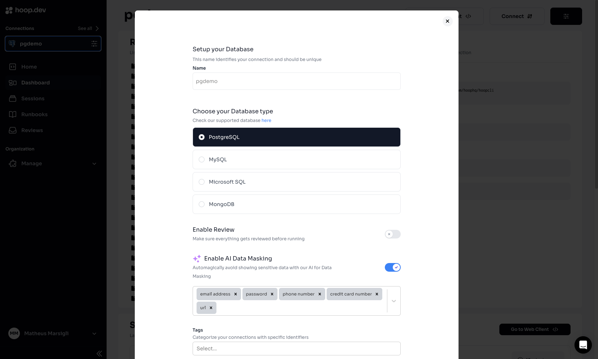Open the supported database 'here' link

point(266,121)
